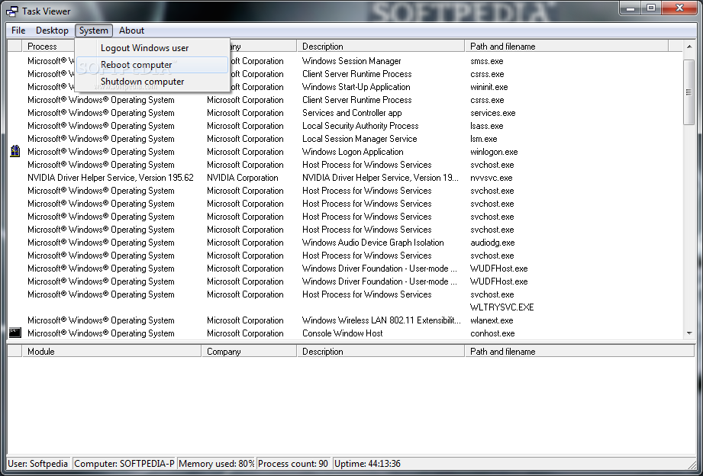Click process list scroll up arrow
703x476 pixels.
click(x=689, y=47)
